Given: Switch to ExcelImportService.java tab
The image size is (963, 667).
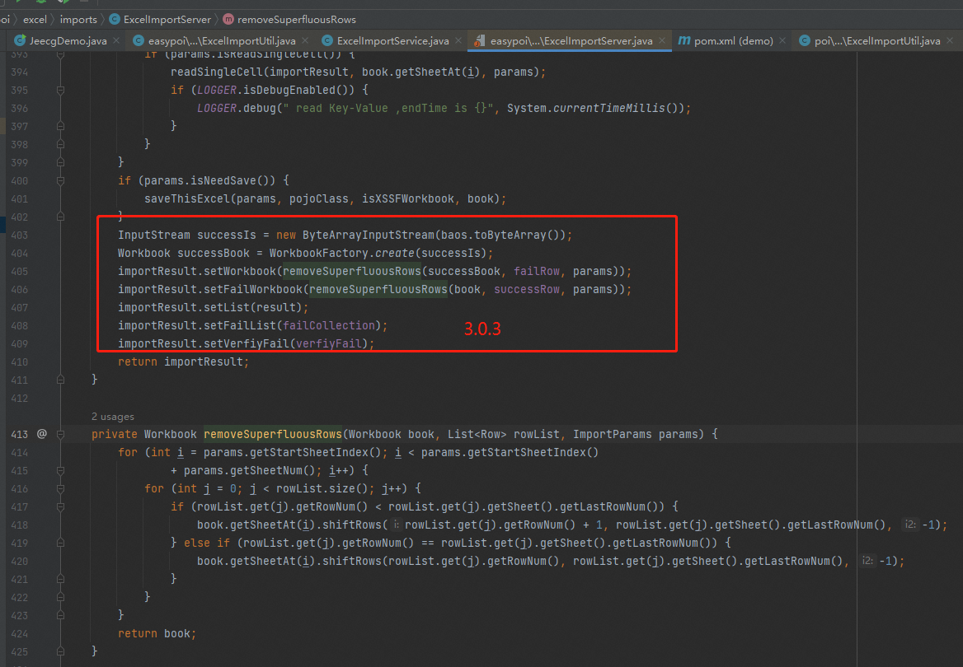Looking at the screenshot, I should [x=393, y=40].
